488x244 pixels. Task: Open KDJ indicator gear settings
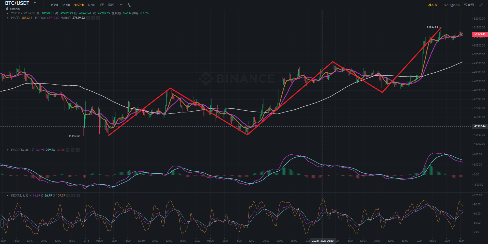[x=73, y=196]
